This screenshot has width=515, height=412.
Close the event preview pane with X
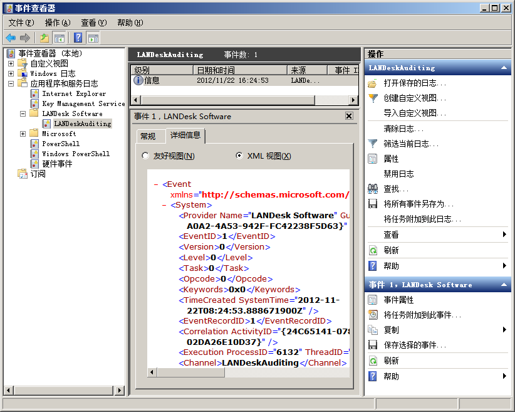pos(349,116)
